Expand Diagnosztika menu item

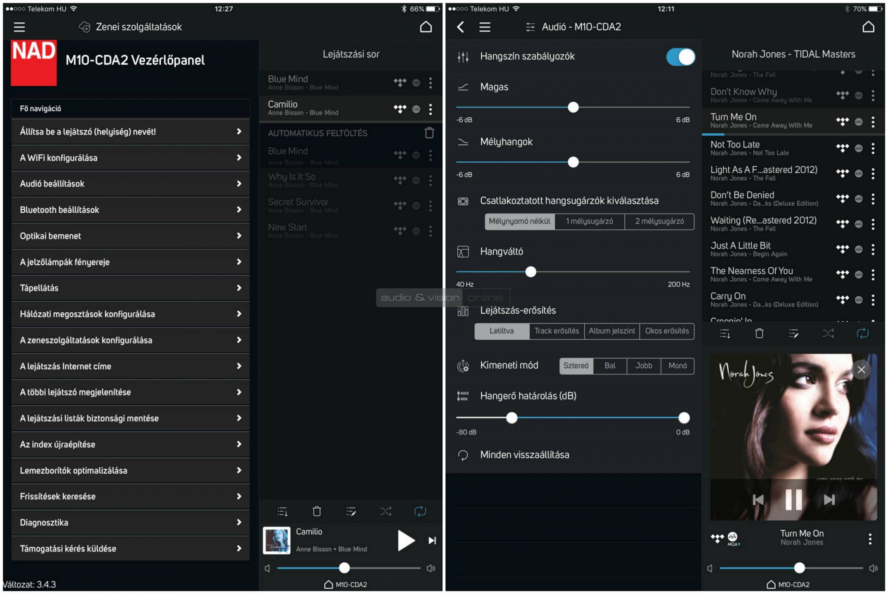coord(130,522)
